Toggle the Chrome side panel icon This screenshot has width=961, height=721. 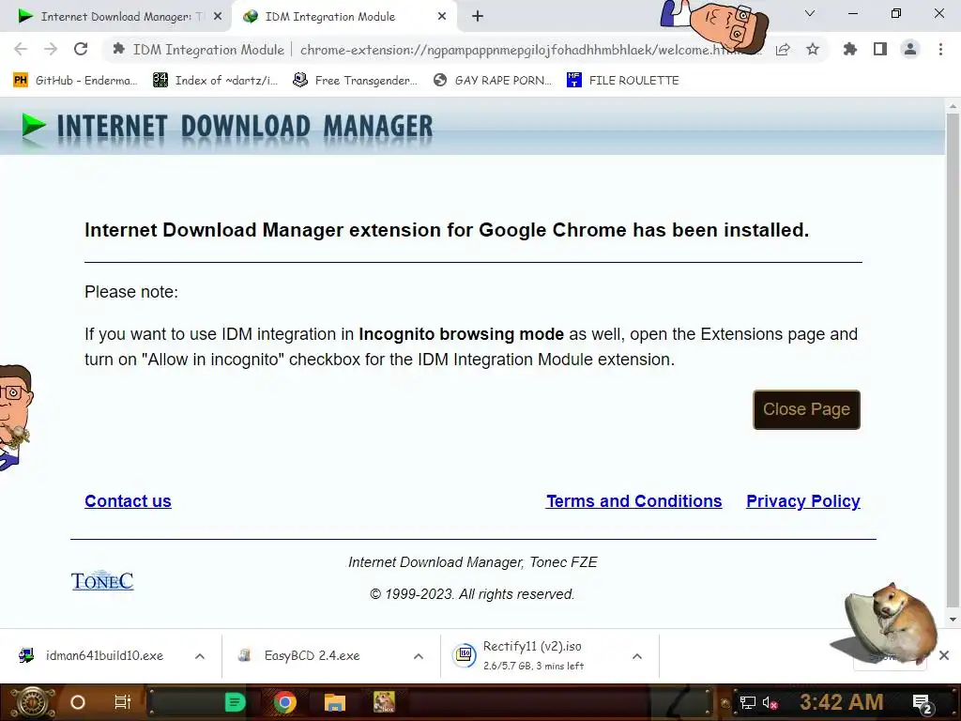[879, 49]
